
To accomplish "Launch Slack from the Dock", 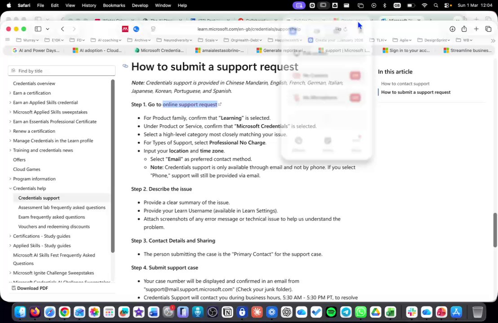I will click(412, 312).
